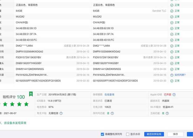Image resolution: width=193 pixels, height=138 pixels.
Task: Click the 电池寿命 97% value
Action: tap(51, 107)
